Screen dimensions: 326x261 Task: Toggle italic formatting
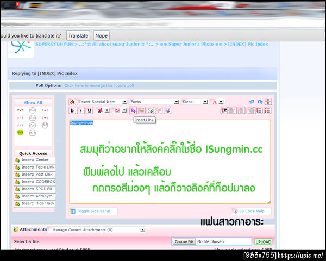(80, 110)
